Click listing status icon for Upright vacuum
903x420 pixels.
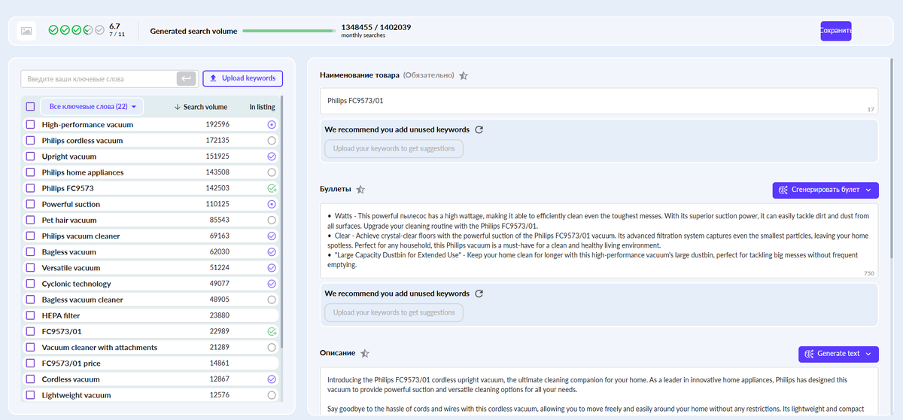tap(272, 157)
